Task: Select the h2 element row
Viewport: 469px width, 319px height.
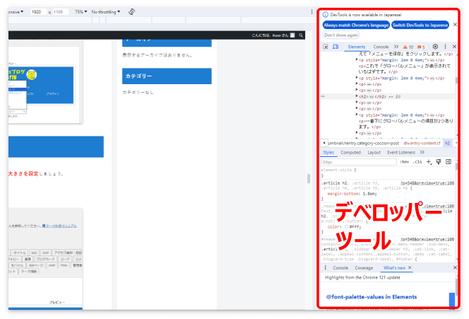Action: coord(387,96)
